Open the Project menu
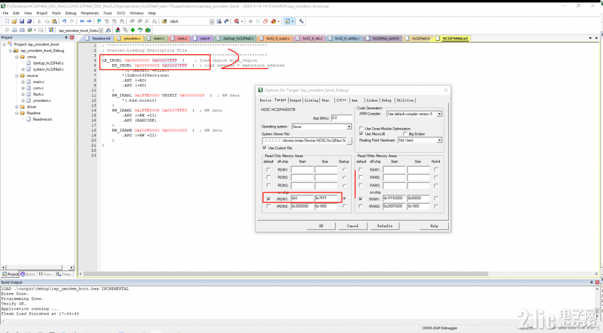Viewport: 603px width, 333px height. pos(42,13)
